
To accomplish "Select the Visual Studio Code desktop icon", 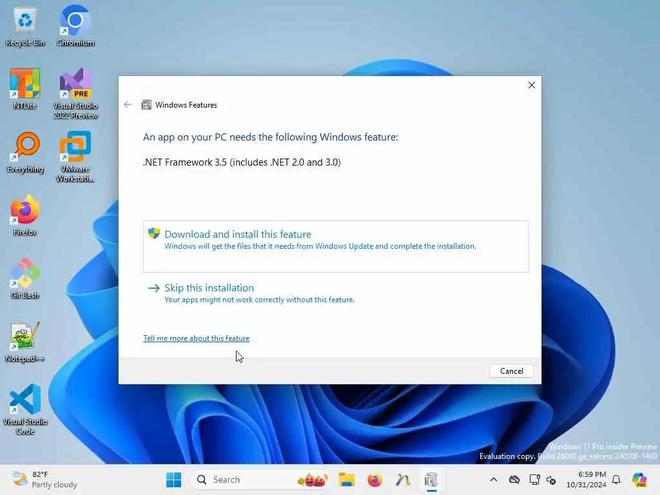I will click(25, 409).
